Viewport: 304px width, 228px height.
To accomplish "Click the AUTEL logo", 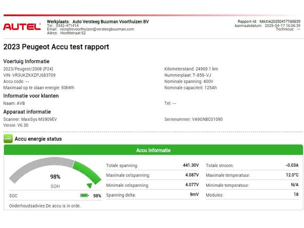I will pyautogui.click(x=22, y=27).
